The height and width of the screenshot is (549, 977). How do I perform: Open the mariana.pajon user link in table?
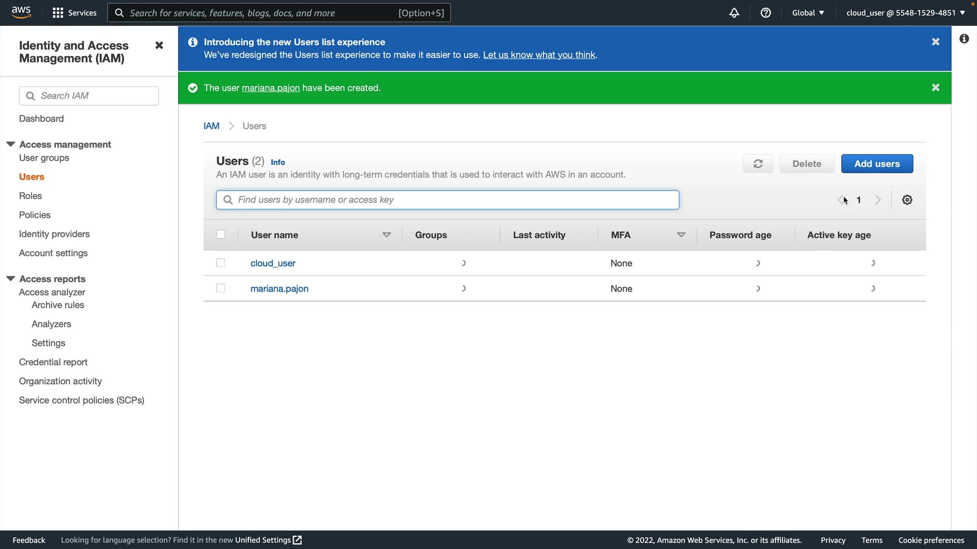click(x=279, y=288)
